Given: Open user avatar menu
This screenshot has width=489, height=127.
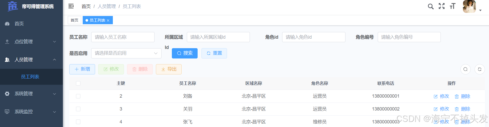Looking at the screenshot, I should [x=469, y=6].
